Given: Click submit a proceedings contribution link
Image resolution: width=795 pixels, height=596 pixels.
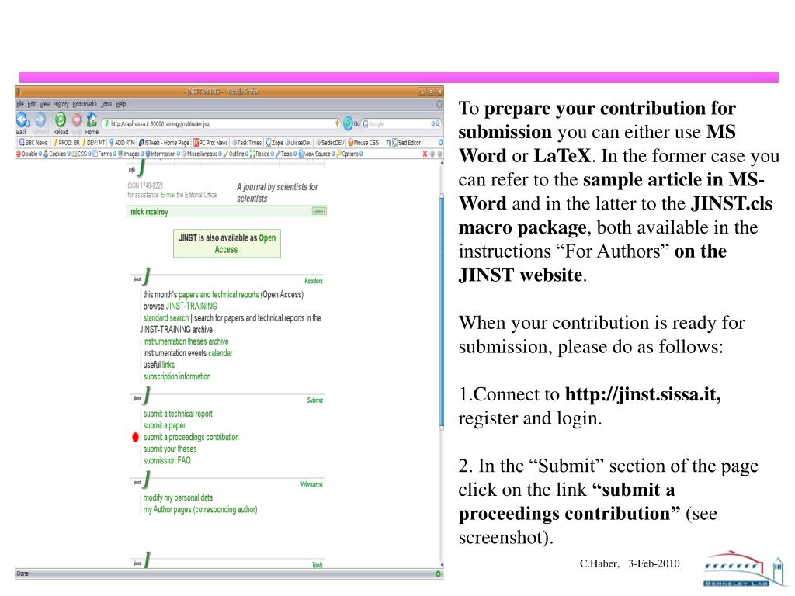Looking at the screenshot, I should (191, 437).
